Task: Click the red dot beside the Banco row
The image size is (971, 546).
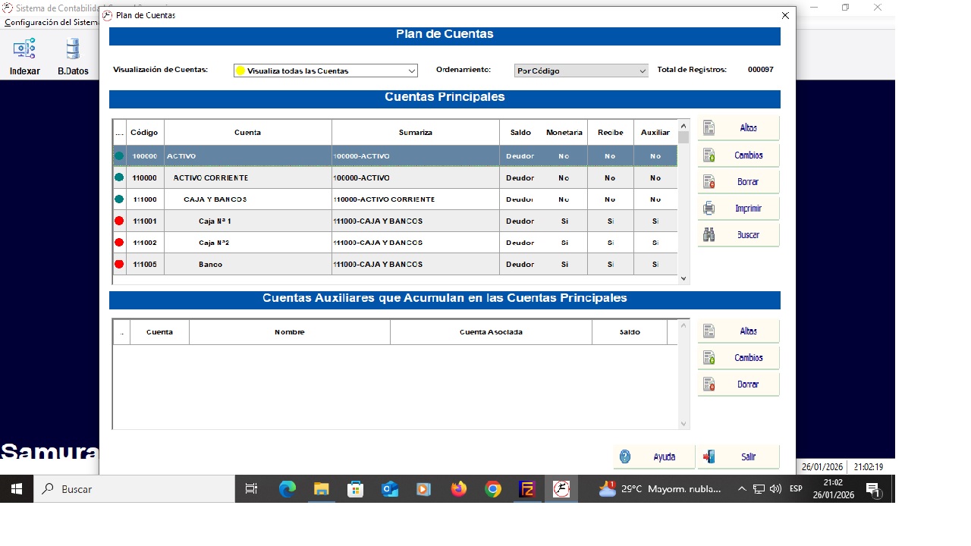Action: (119, 265)
